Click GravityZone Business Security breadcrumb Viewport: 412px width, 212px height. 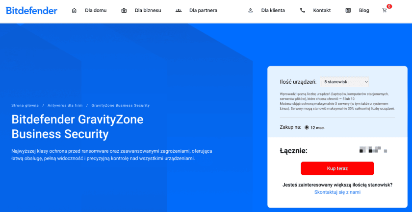[x=121, y=105]
